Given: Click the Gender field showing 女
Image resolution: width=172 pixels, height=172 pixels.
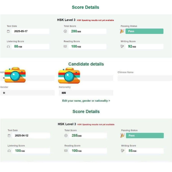Looking at the screenshot, I should [x=27, y=93].
